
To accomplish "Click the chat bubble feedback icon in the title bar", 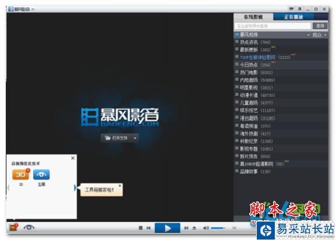I will pos(291,9).
